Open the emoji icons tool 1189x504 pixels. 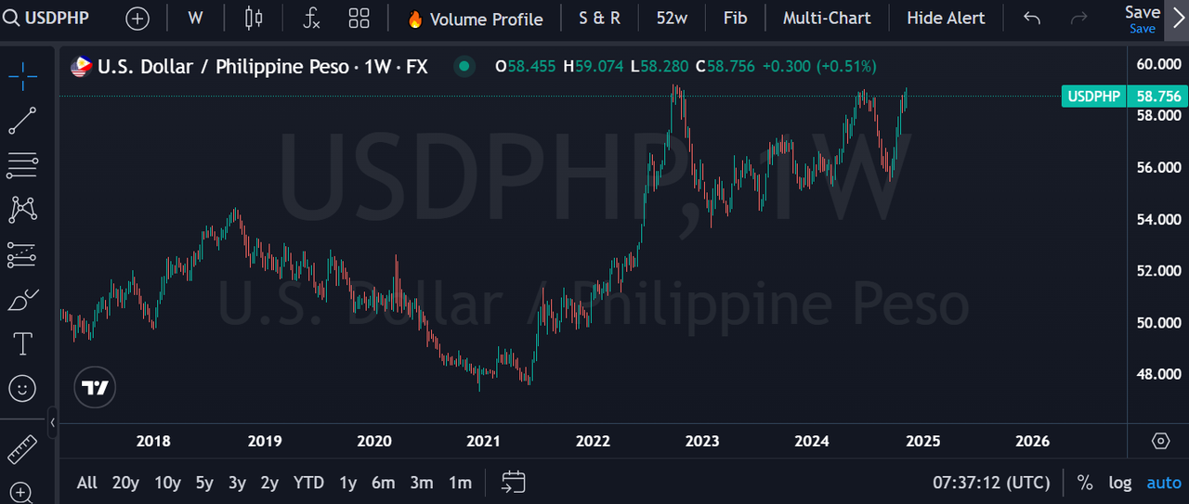point(22,388)
